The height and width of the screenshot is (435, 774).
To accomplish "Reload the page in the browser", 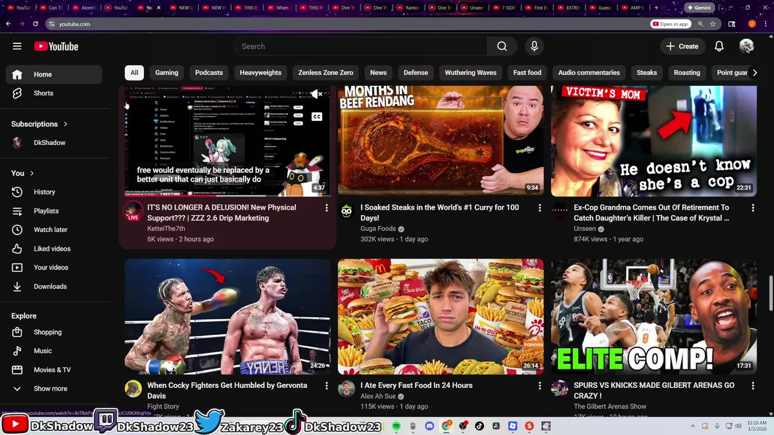I will point(35,24).
